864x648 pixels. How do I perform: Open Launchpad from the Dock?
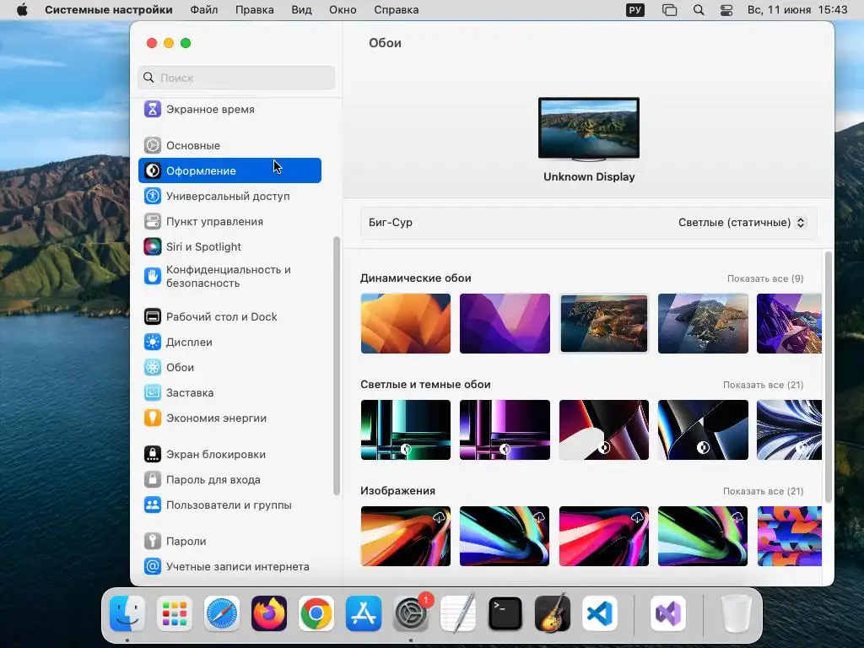point(175,613)
